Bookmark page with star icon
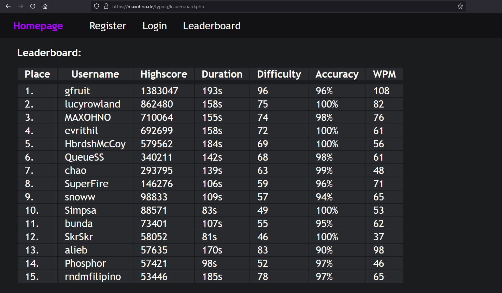The image size is (502, 293). pos(460,6)
